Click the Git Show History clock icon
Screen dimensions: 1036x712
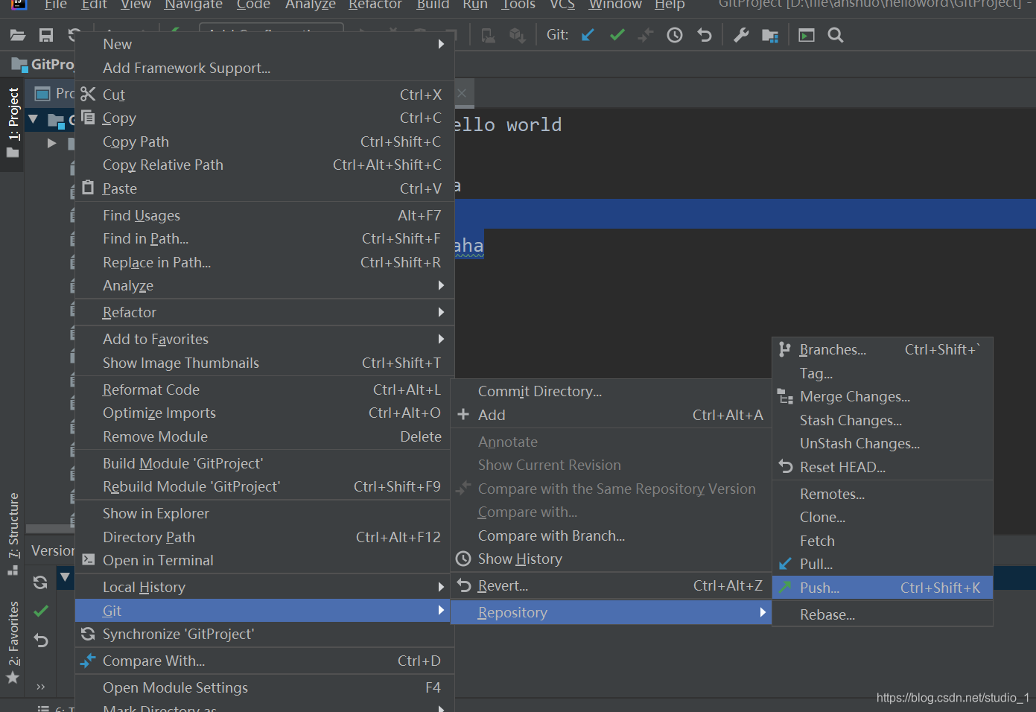(675, 35)
